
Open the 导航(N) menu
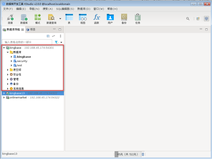point(34,9)
